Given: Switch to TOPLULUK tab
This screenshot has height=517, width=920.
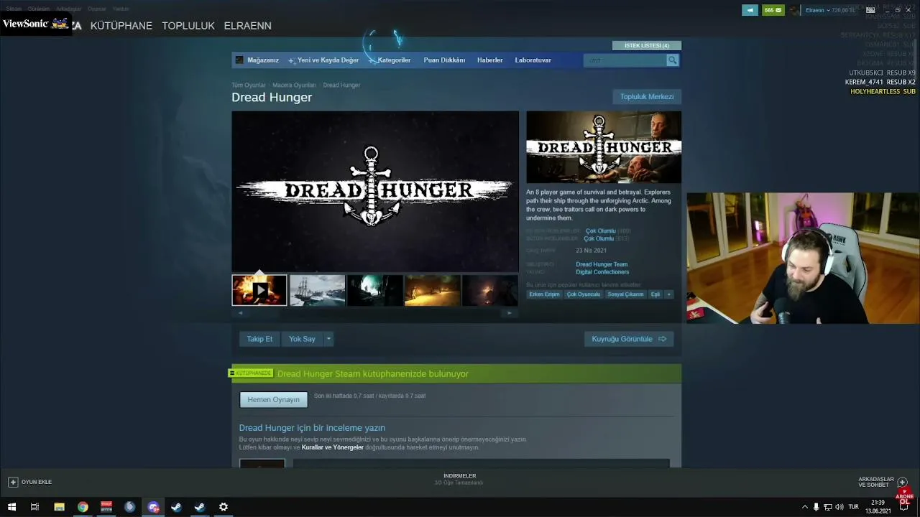Looking at the screenshot, I should [188, 26].
